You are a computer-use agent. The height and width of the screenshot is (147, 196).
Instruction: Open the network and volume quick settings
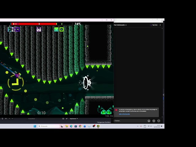pos(150,126)
